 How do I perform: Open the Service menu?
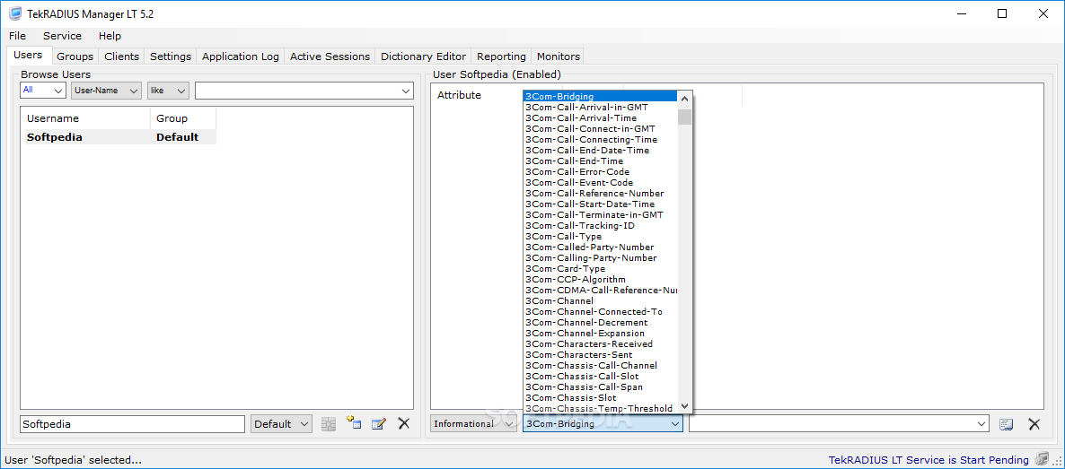(x=63, y=36)
